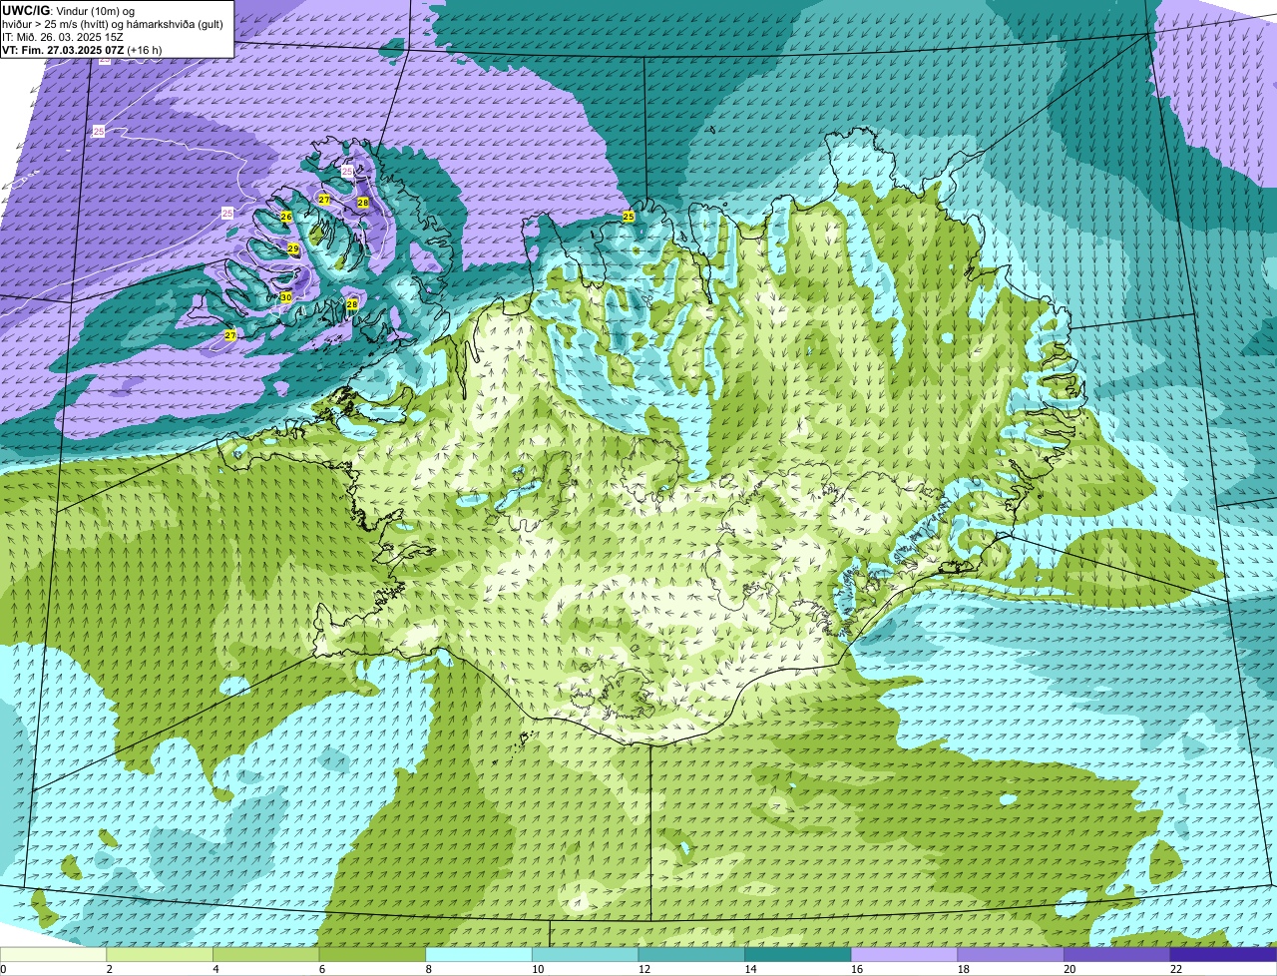Click the 14–16 m/s dark teal legend swatch

[798, 954]
